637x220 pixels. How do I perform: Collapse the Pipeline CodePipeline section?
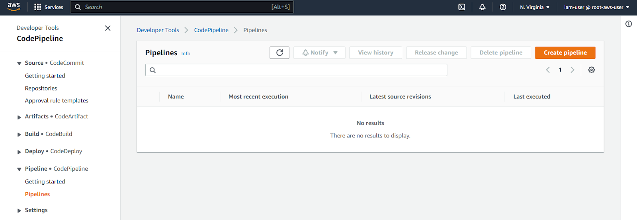[19, 169]
